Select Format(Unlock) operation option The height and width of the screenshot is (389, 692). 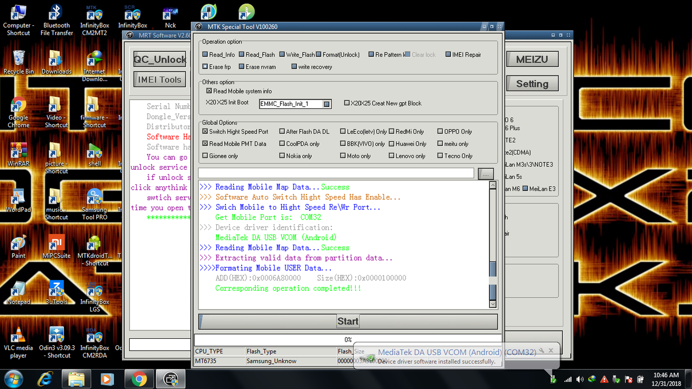[x=337, y=55]
